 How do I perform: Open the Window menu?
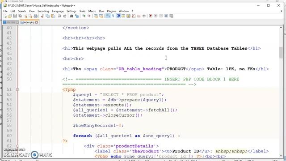[124, 11]
